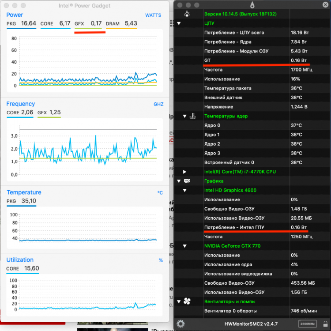Select the Ядро 0 temperature row
331x331 pixels.
[252, 125]
